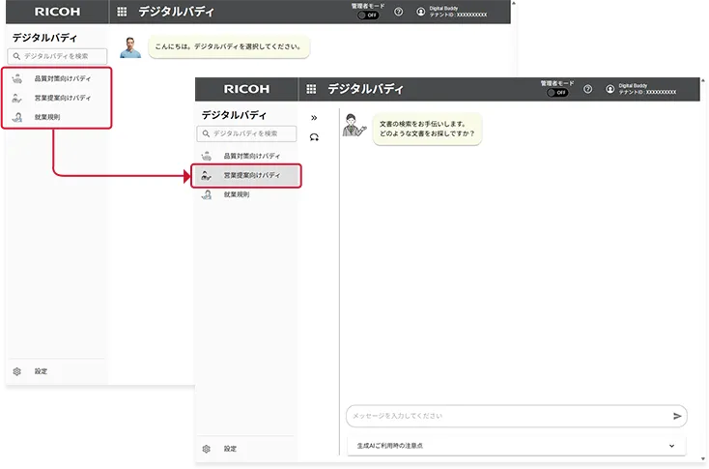Viewport: 709px width, 469px height.
Task: Click the メッセージを入力してください message field
Action: tap(507, 416)
